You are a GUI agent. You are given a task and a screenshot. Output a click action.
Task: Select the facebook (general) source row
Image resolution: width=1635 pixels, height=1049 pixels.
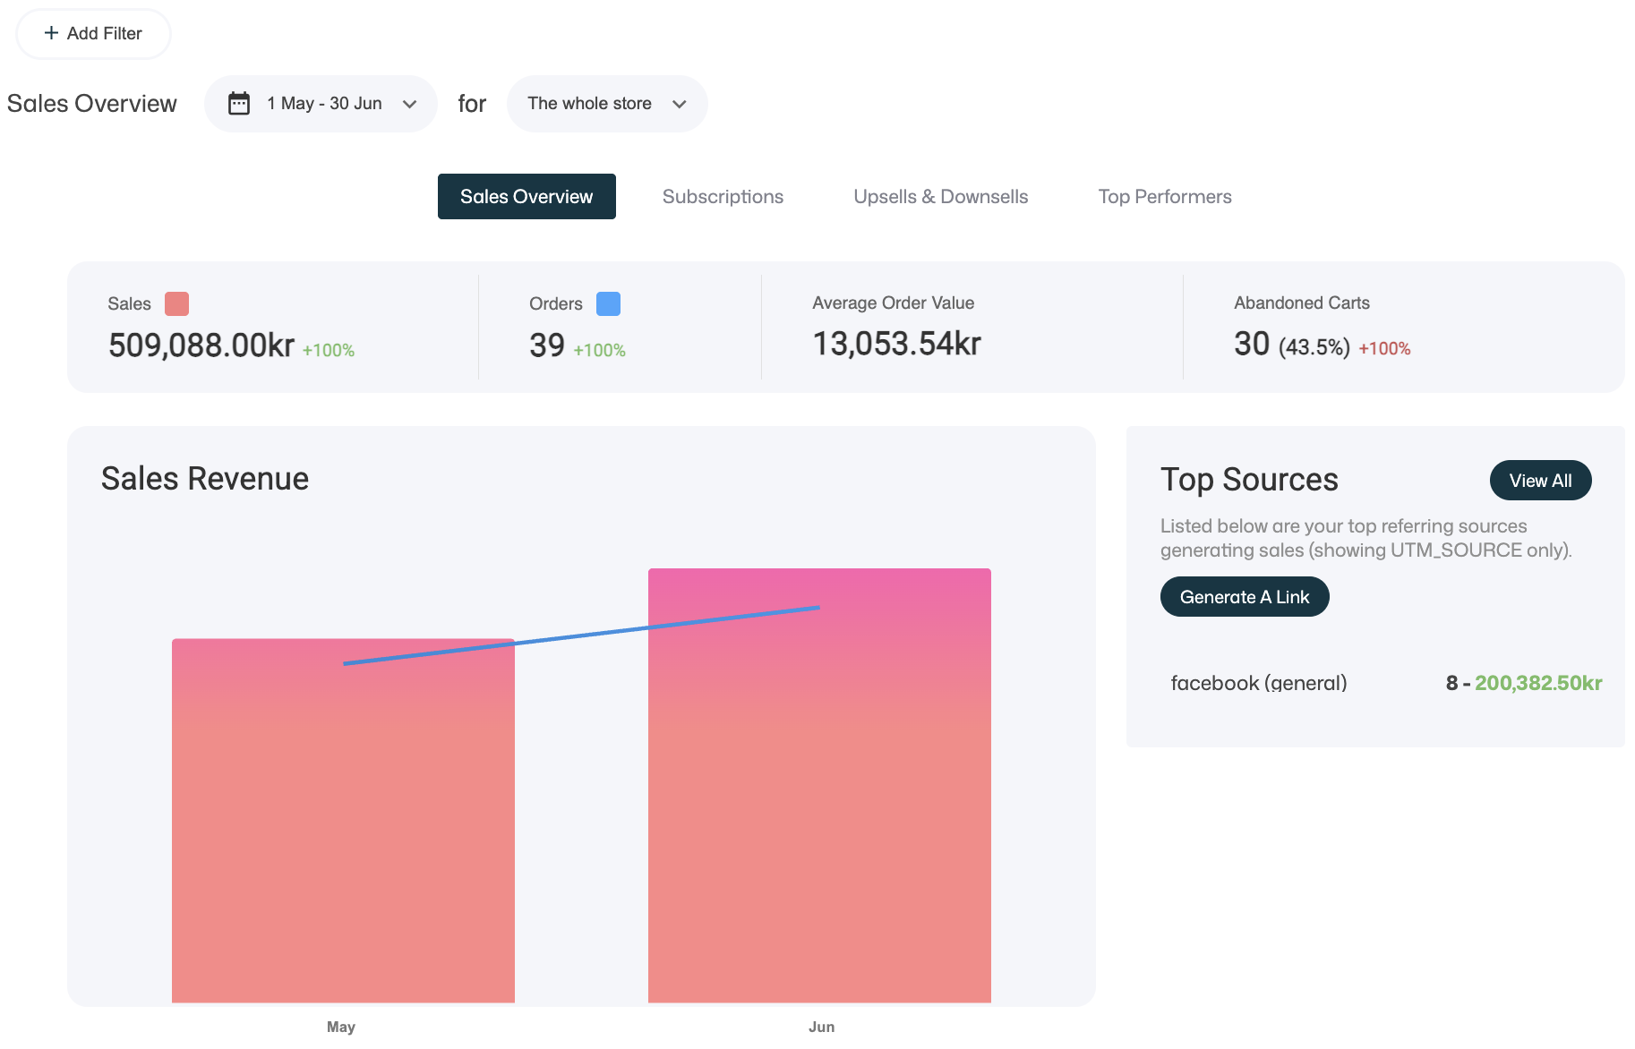point(1258,683)
